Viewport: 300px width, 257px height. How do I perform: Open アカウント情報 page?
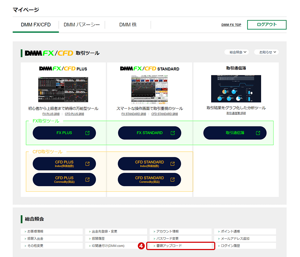[181, 231]
